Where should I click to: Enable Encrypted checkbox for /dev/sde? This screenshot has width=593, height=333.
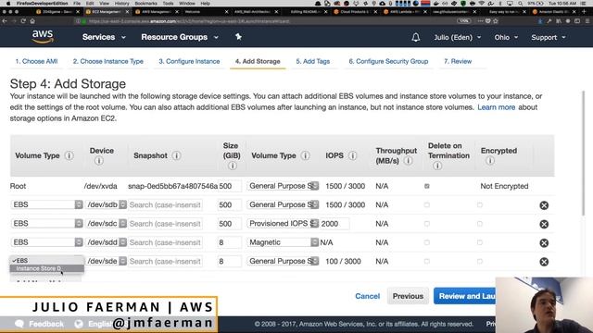tap(480, 261)
